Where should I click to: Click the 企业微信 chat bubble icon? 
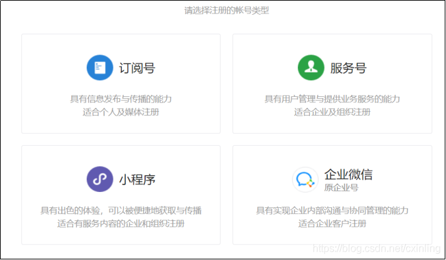point(305,180)
